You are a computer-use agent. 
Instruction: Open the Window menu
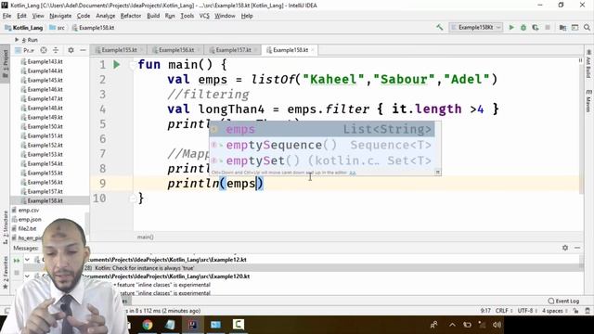[x=225, y=16]
